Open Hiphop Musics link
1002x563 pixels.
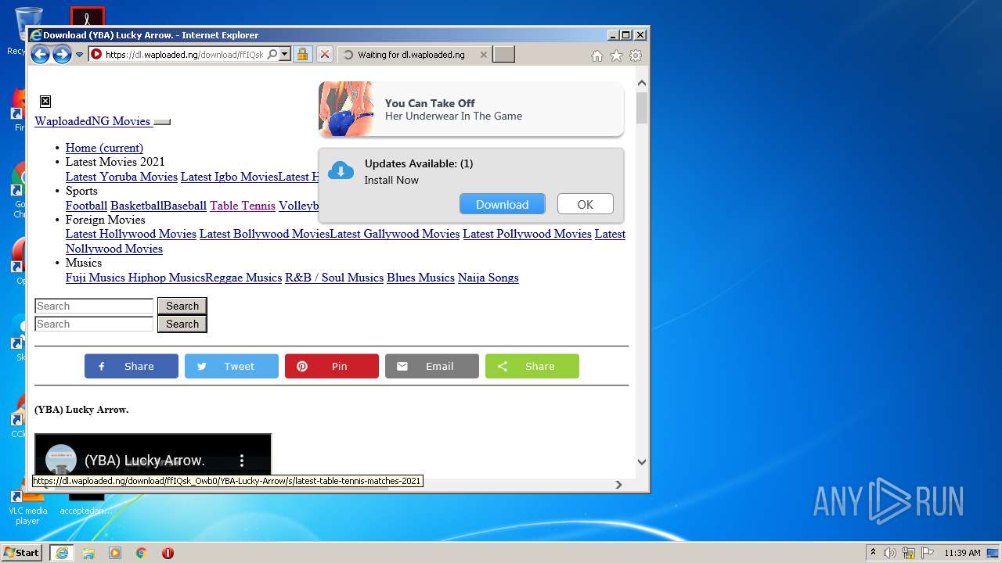(167, 278)
